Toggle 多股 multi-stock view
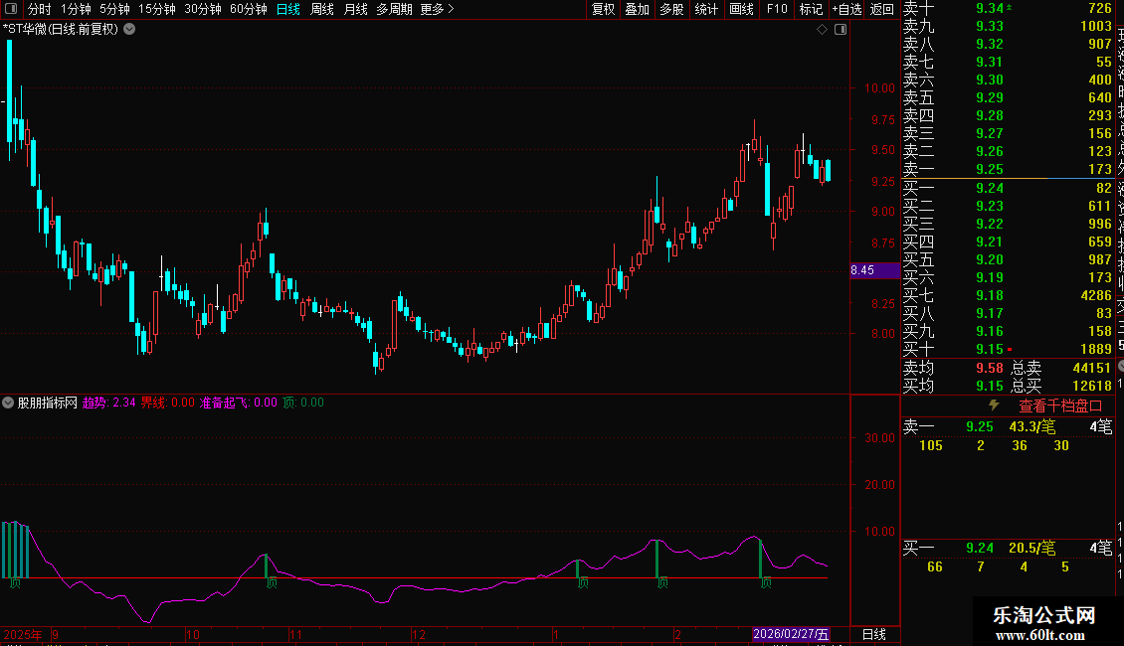Image resolution: width=1124 pixels, height=646 pixels. 671,9
